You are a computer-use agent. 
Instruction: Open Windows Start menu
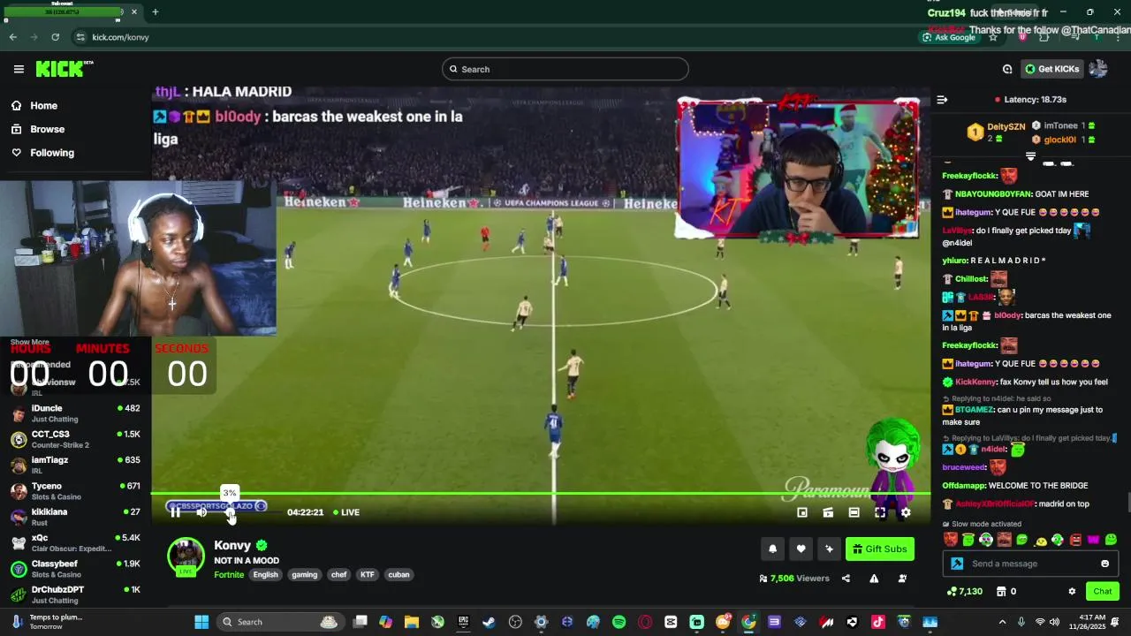[201, 622]
